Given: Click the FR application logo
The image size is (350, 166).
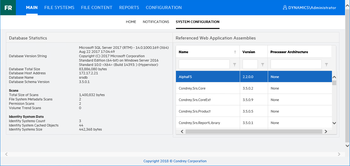Looking at the screenshot, I should [x=8, y=8].
